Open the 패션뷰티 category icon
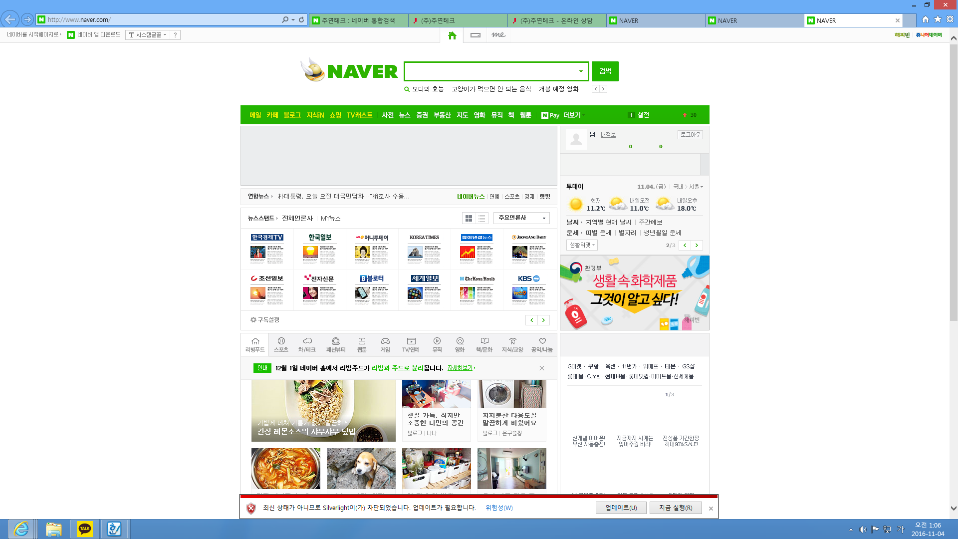The image size is (958, 539). point(336,345)
